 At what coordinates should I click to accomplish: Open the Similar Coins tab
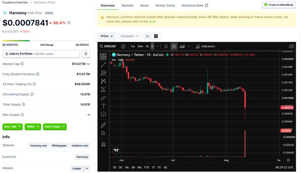click(165, 6)
